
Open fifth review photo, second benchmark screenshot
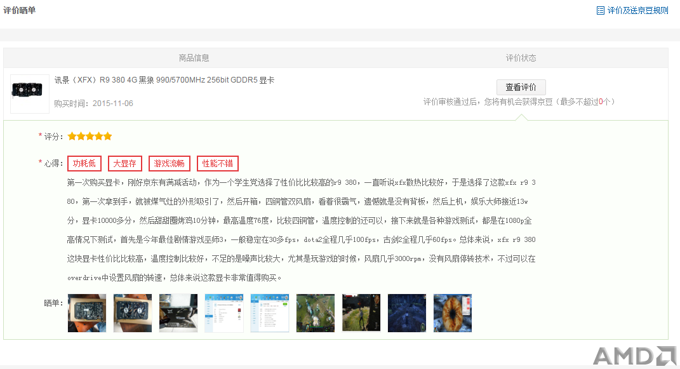pos(270,313)
